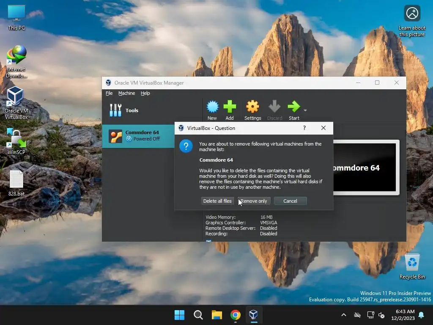Viewport: 433px width, 325px height.
Task: Click the Video Memory 16 MB value
Action: click(266, 217)
